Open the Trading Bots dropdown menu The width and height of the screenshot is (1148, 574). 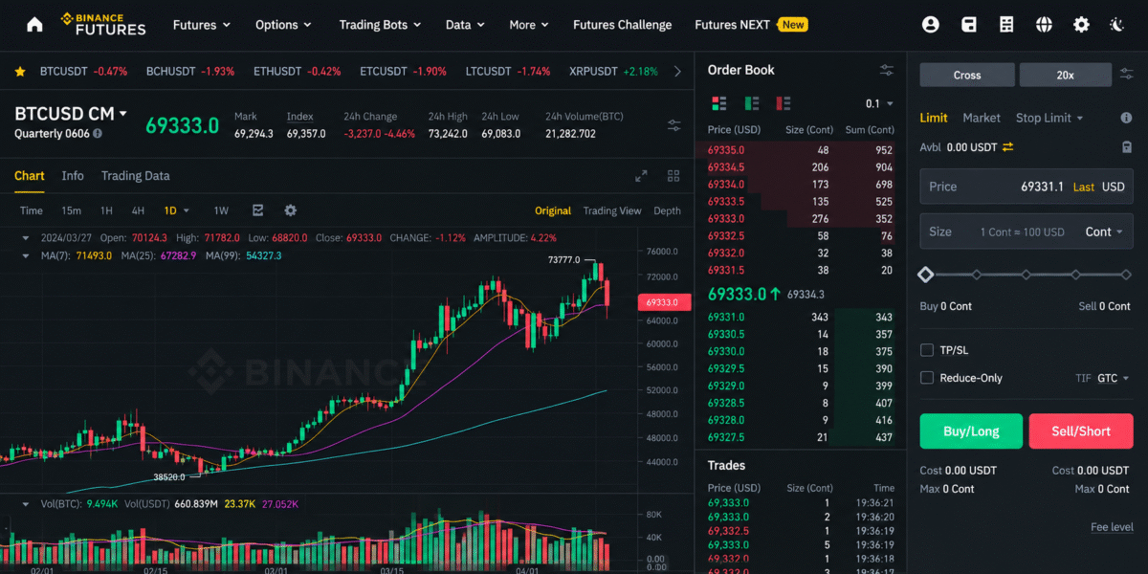tap(381, 25)
